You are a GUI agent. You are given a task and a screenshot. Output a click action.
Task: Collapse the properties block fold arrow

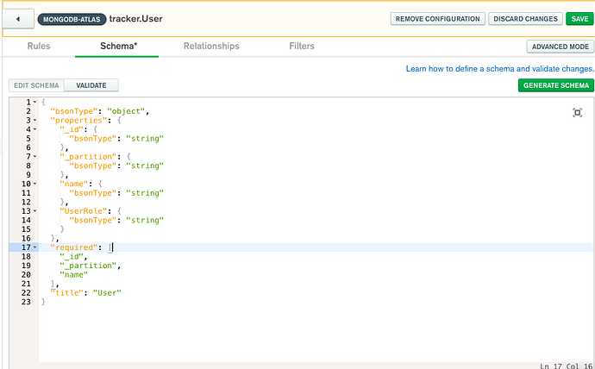[34, 121]
